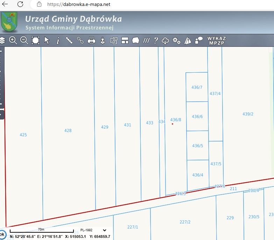Go back to the previous page

pos(5,4)
